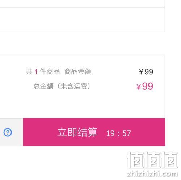Click the 总金额 total label
Image resolution: width=181 pixels, height=180 pixels.
(43, 86)
